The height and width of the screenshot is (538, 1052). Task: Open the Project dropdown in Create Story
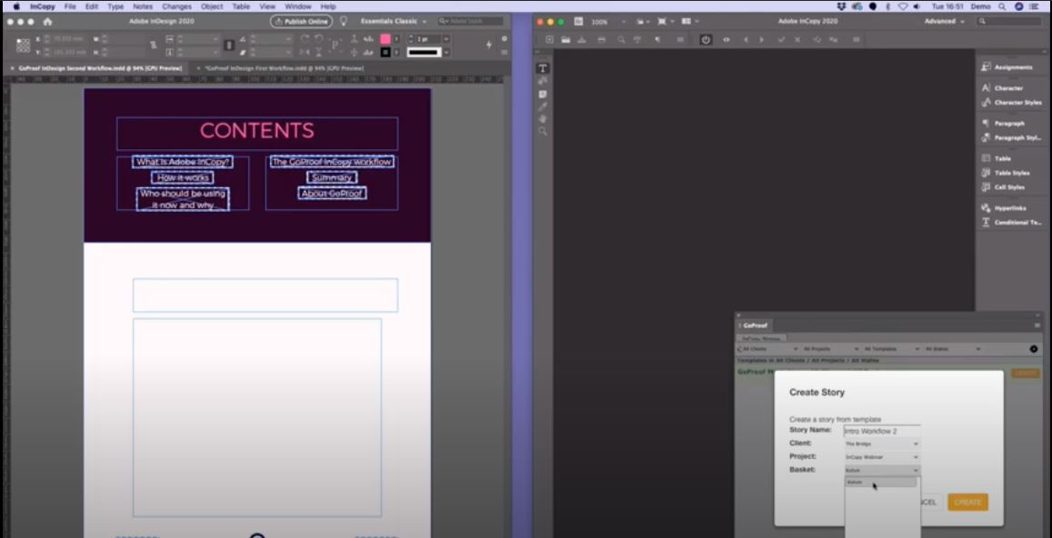pos(882,457)
